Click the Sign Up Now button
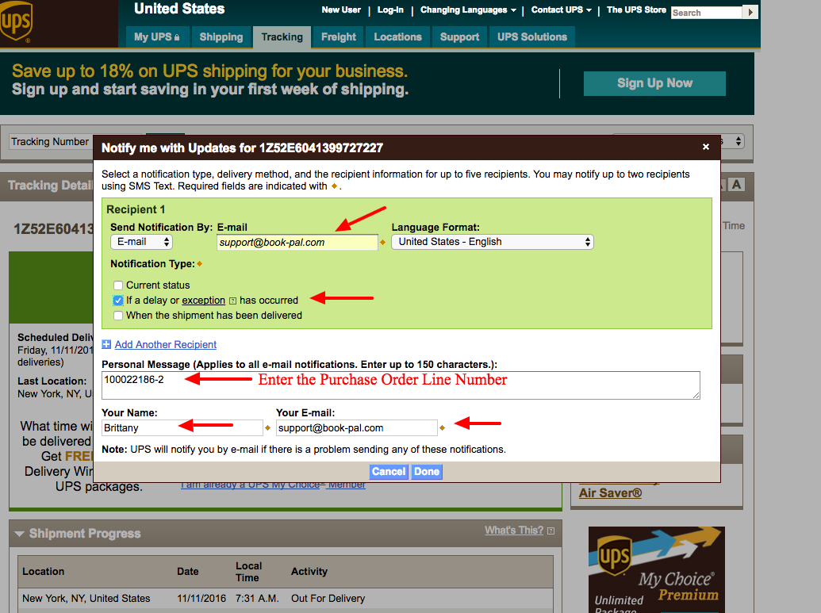821x613 pixels. (x=654, y=83)
